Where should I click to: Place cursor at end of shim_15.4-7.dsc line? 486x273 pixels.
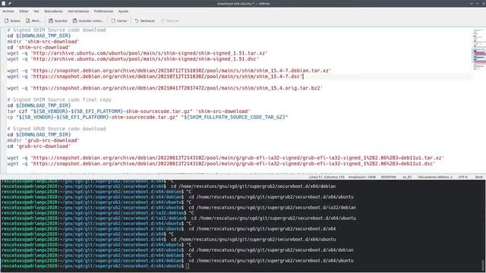pyautogui.click(x=303, y=77)
